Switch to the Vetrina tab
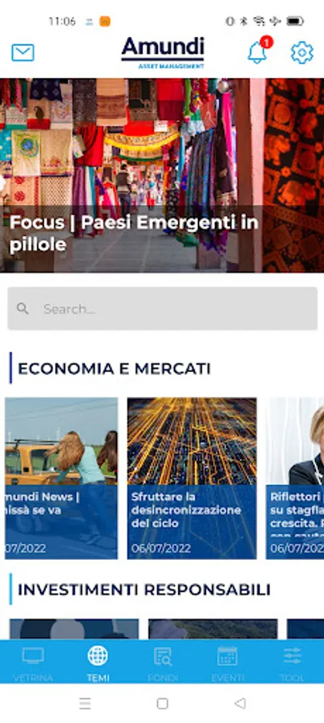Screen dimensions: 324x723 click(33, 664)
